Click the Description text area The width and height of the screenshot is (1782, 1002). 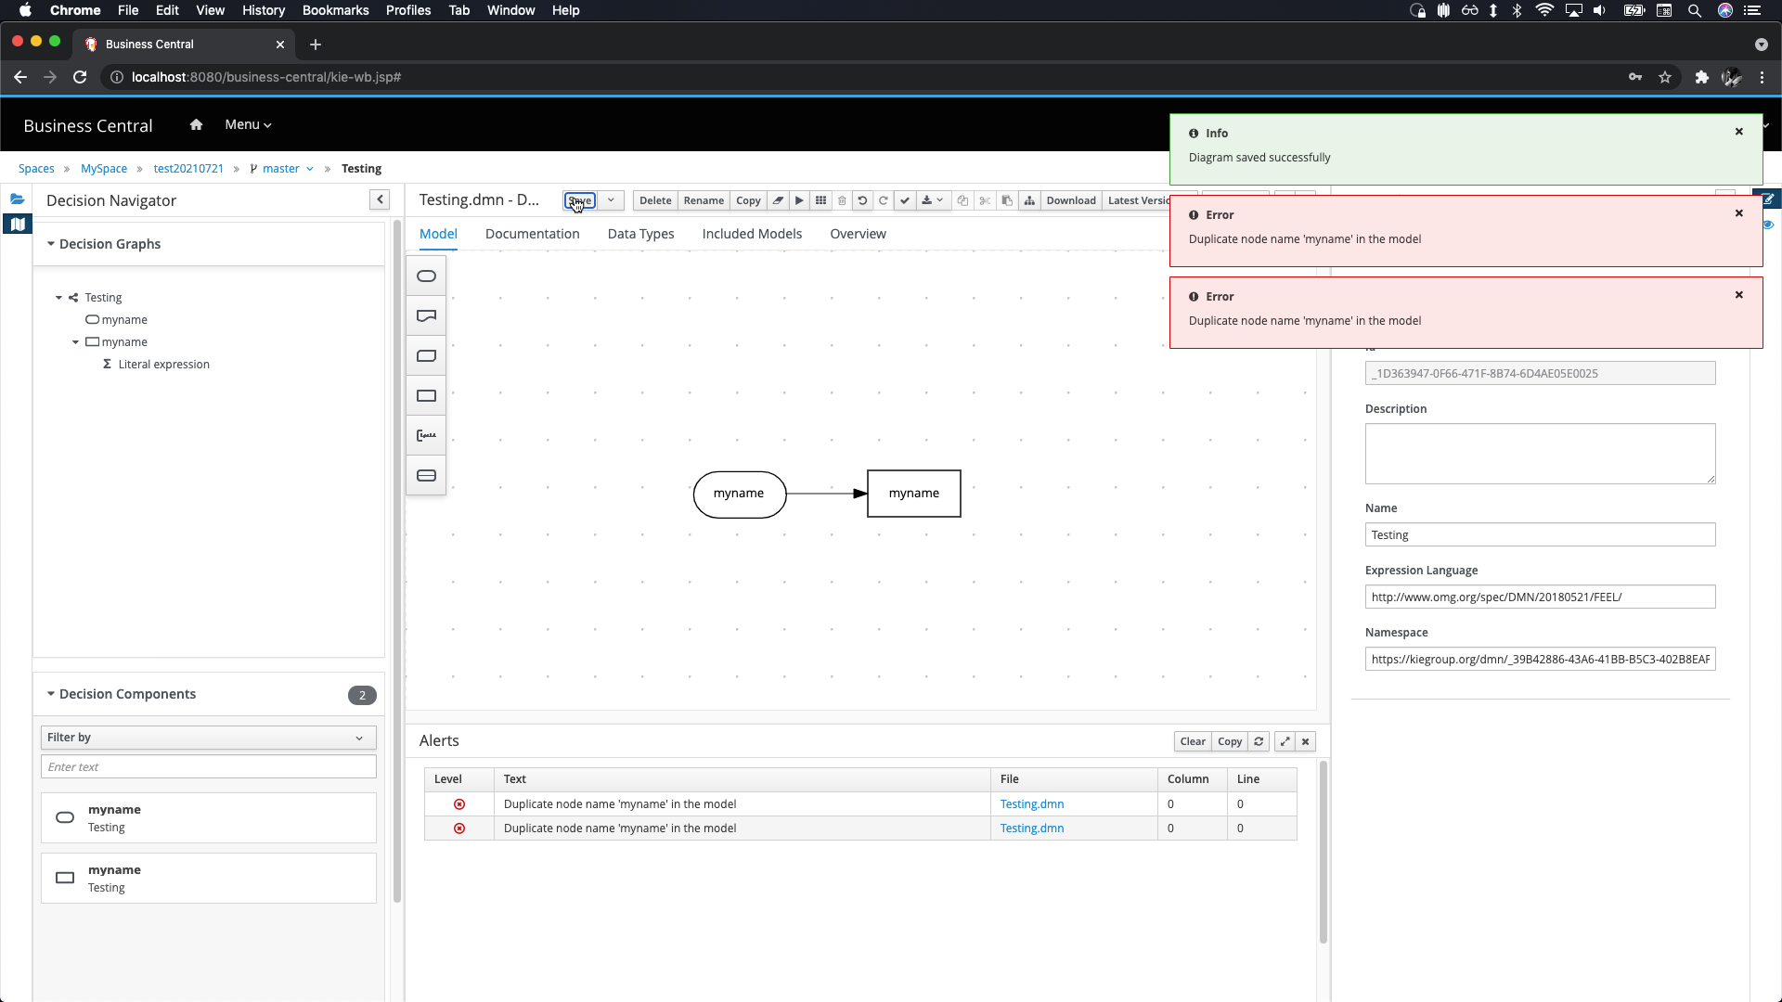[x=1539, y=454]
